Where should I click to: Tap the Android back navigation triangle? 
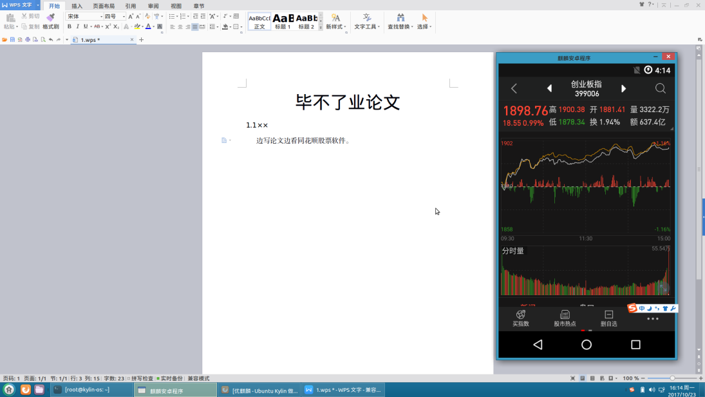tap(538, 345)
